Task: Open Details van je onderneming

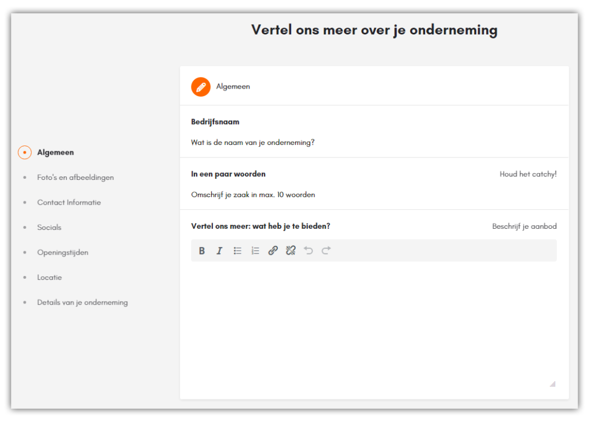Action: pos(82,302)
